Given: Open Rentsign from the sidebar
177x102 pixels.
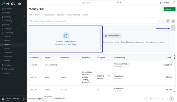Looking at the screenshot, I should (x=8, y=29).
